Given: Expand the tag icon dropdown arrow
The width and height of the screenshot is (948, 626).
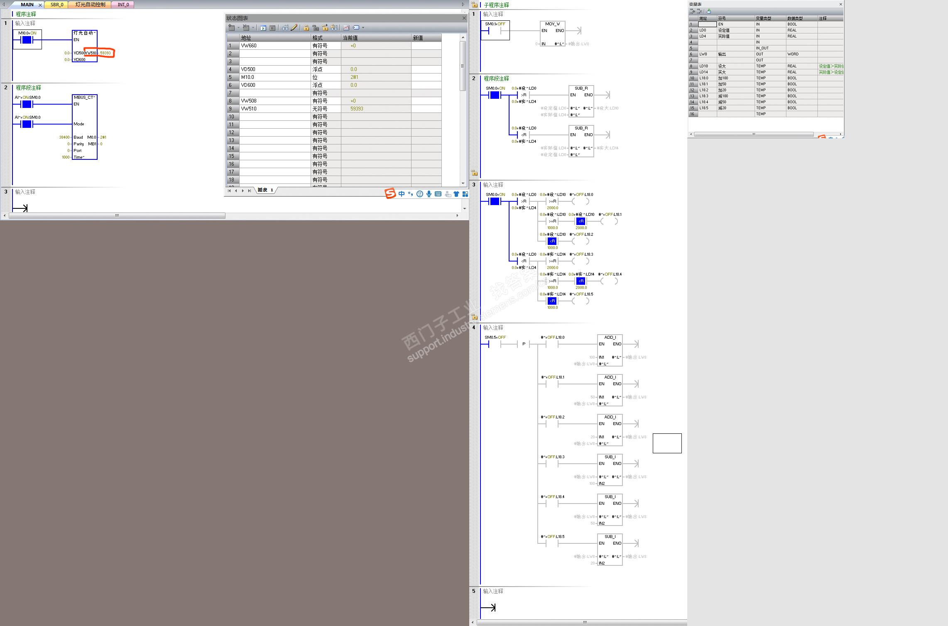Looking at the screenshot, I should (363, 28).
